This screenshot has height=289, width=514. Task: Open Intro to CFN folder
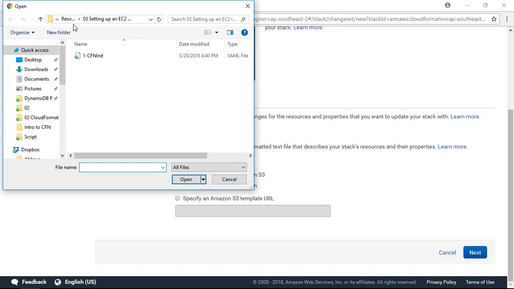pyautogui.click(x=37, y=127)
